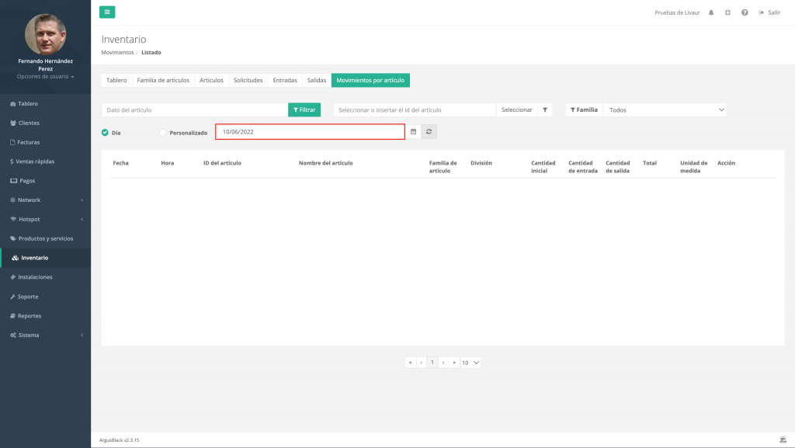Image resolution: width=795 pixels, height=448 pixels.
Task: Switch to the Artículos tab
Action: point(211,80)
